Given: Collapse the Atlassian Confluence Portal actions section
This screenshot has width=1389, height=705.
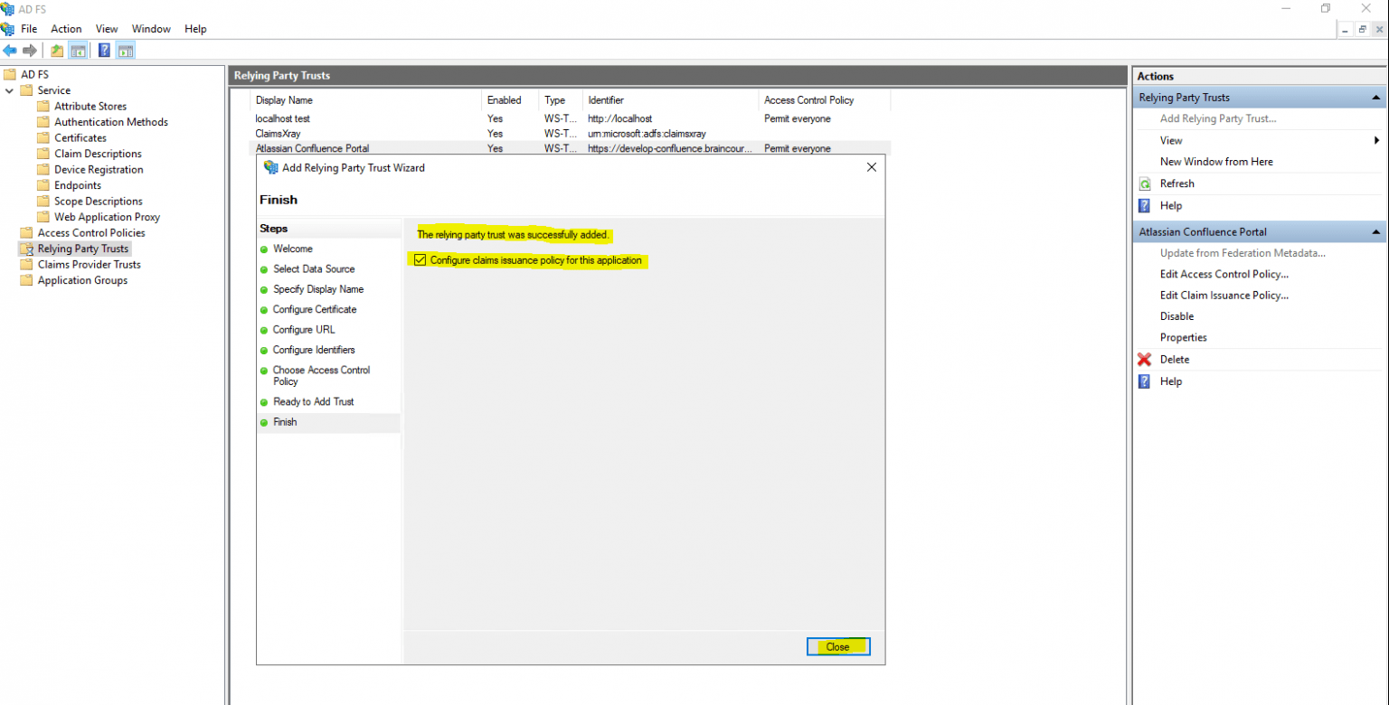Looking at the screenshot, I should click(x=1375, y=231).
